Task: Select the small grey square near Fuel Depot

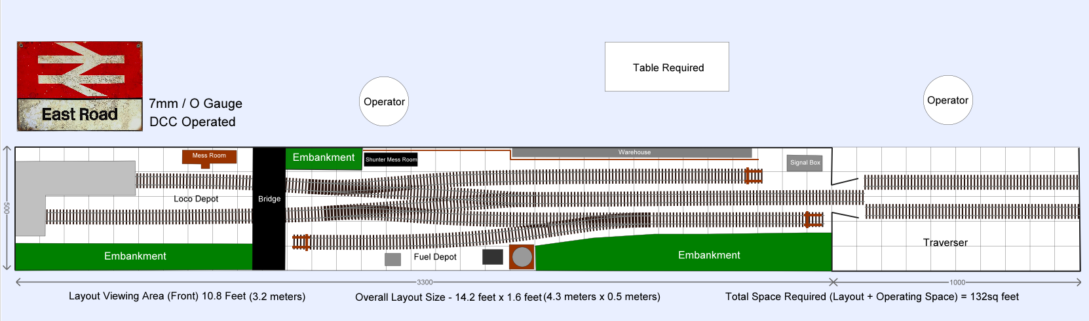Action: coord(392,260)
